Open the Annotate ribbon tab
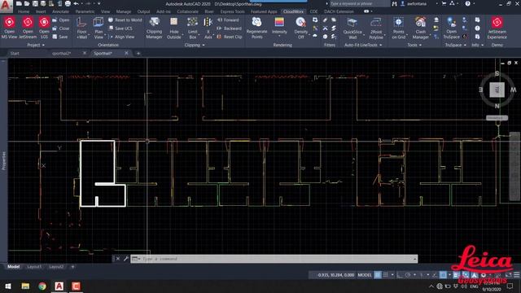The width and height of the screenshot is (521, 293). [60, 11]
